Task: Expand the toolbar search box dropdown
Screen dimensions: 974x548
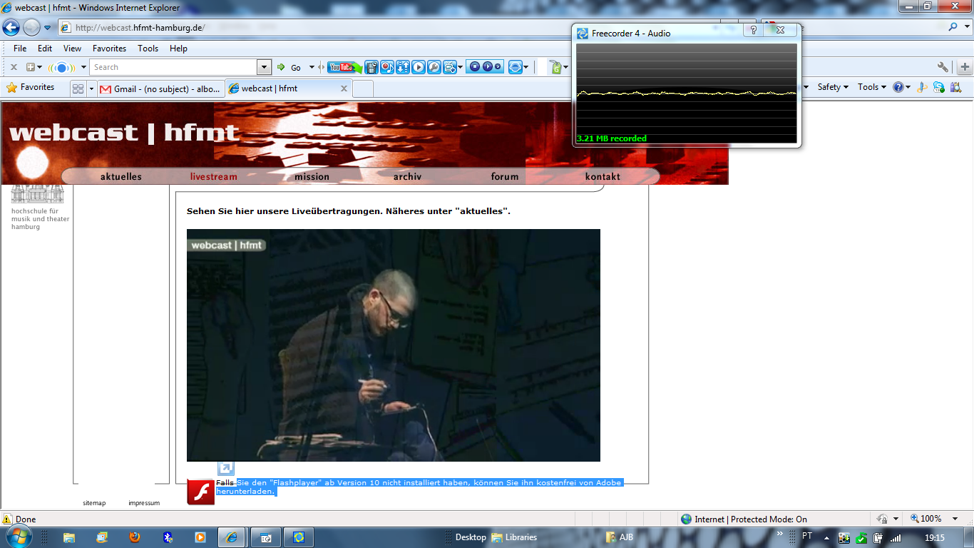Action: [x=265, y=67]
